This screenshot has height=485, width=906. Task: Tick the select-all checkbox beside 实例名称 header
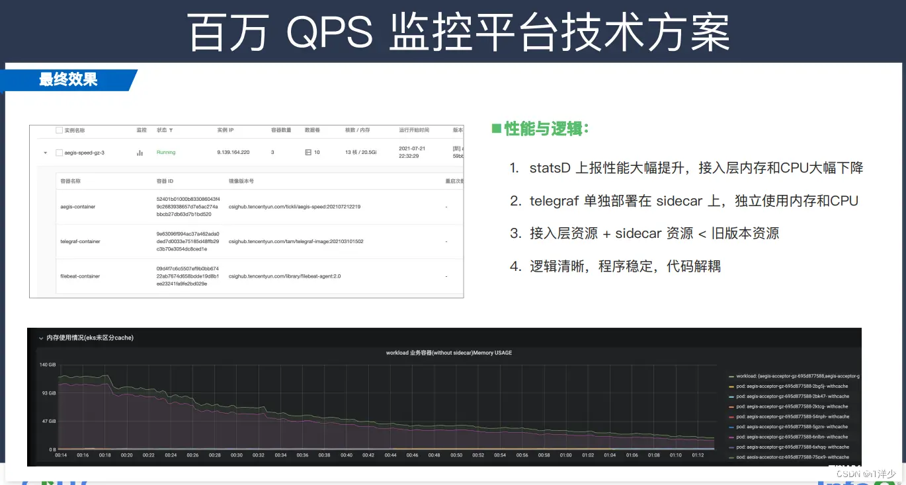tap(59, 130)
